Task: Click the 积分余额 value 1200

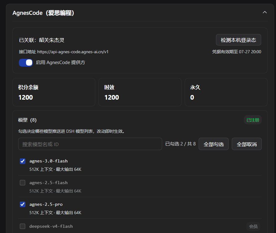Action: coord(26,97)
